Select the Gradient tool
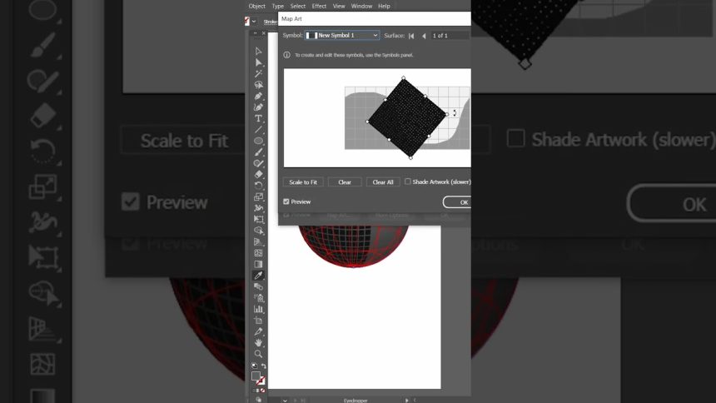Screen dimensions: 716x403 (x=258, y=264)
